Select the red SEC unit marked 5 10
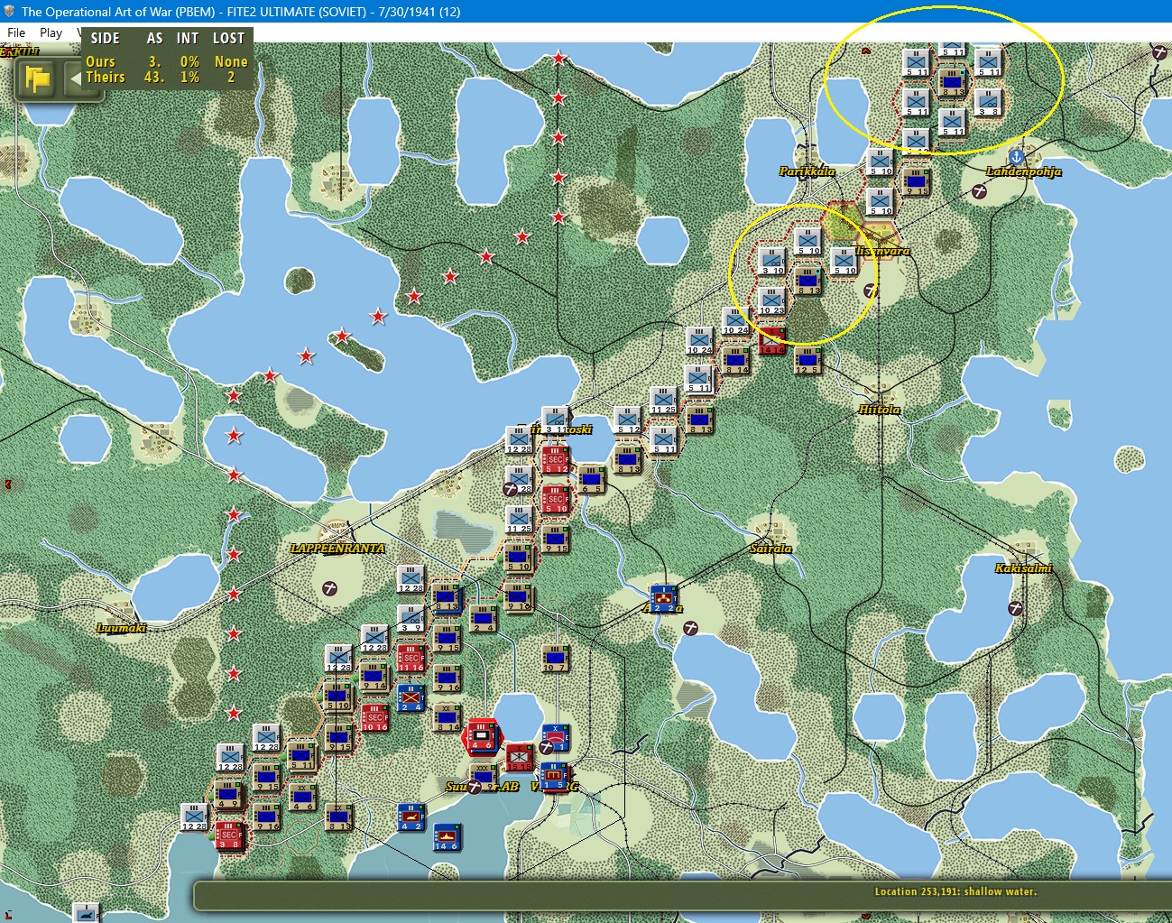 (x=555, y=499)
